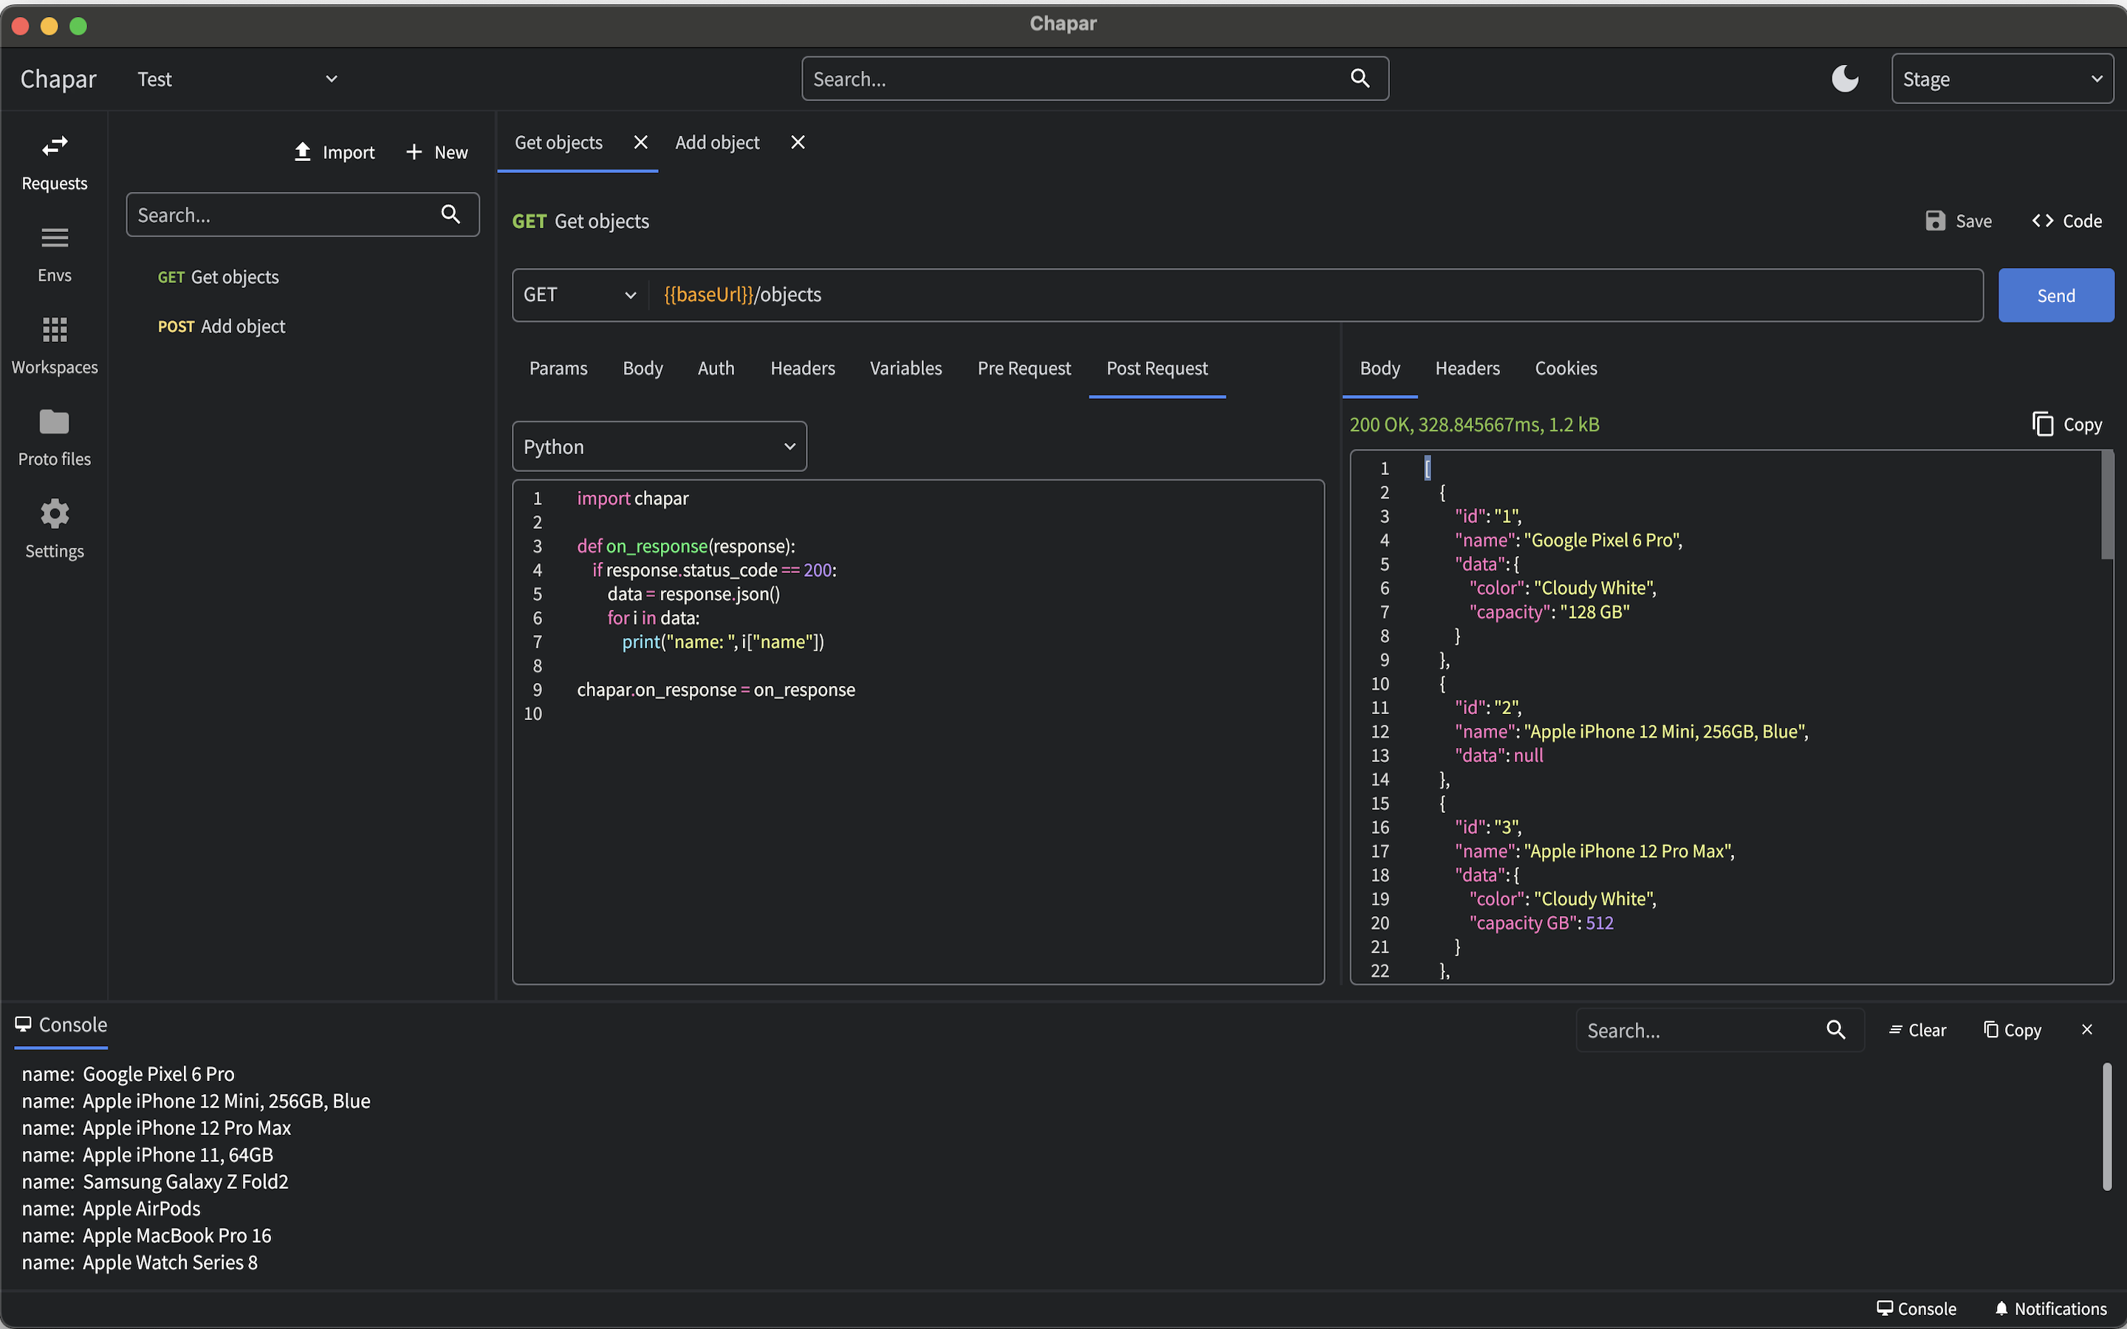
Task: Click console line Google Pixel 6 Pro
Action: pyautogui.click(x=129, y=1074)
